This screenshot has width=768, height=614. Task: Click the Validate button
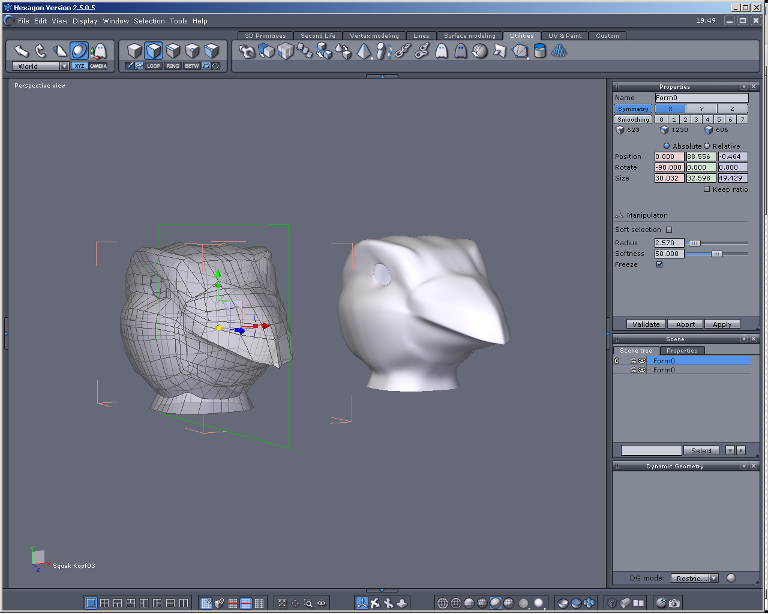point(646,324)
